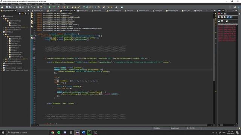Expand the Week 1 Hybrid Demo Hello World project
The image size is (241, 135).
[2, 70]
